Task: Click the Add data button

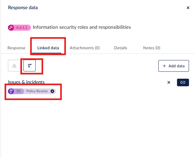Action: (x=174, y=66)
